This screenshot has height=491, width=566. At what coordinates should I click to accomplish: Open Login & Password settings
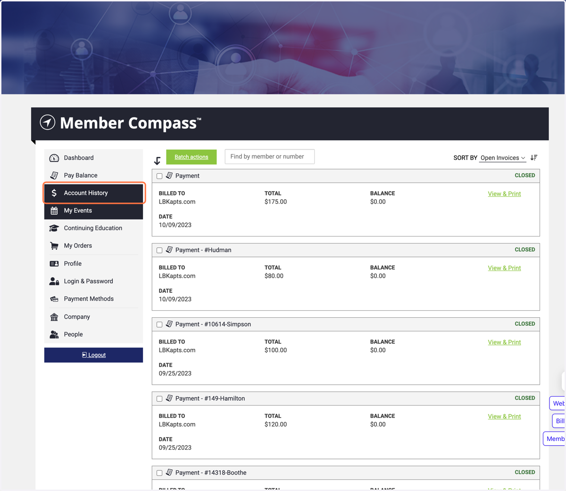coord(93,281)
